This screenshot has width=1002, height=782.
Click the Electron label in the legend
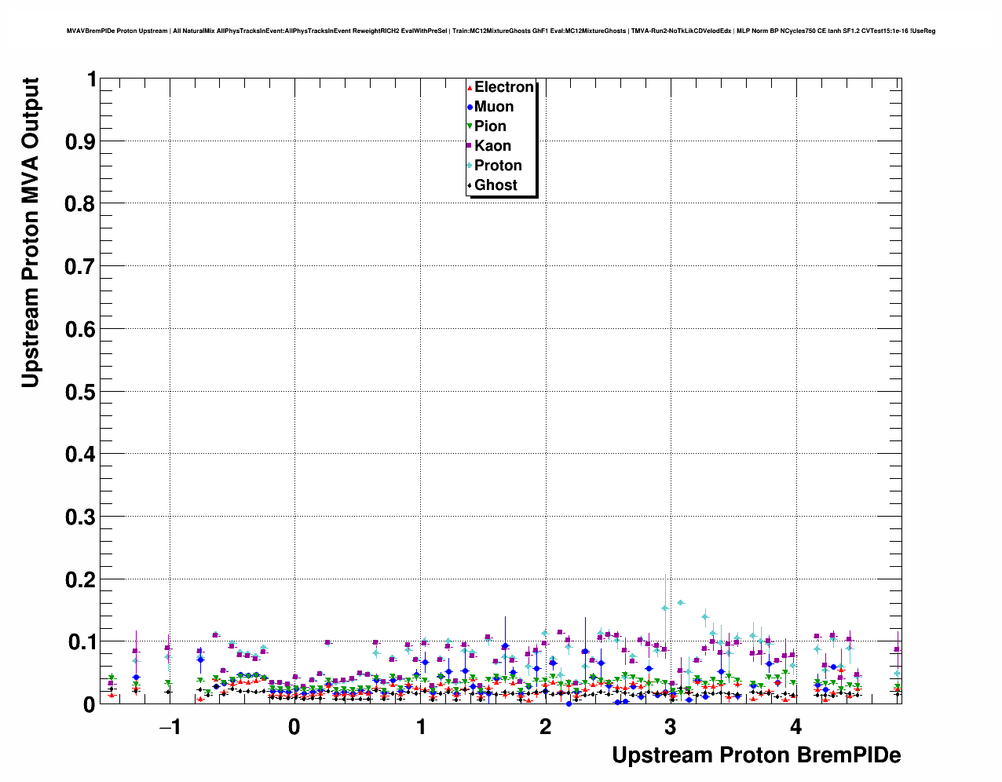(504, 87)
